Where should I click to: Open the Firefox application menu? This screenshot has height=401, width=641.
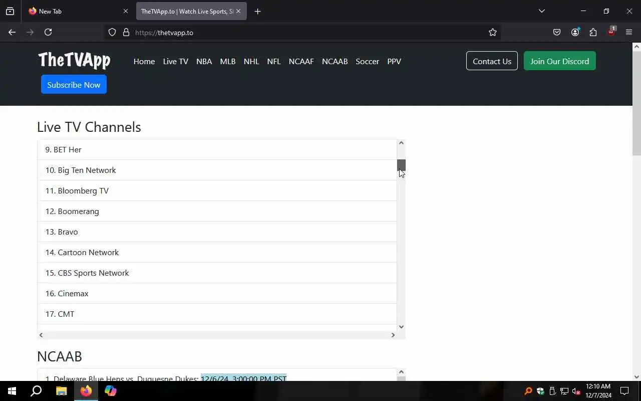(x=629, y=32)
